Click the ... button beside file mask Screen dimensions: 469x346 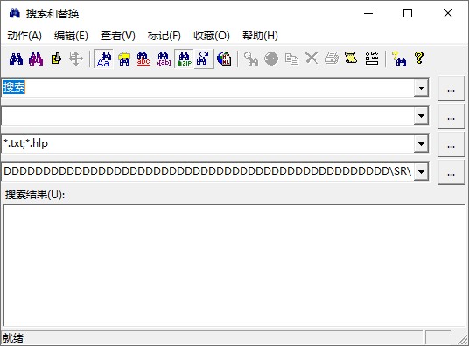pos(451,145)
